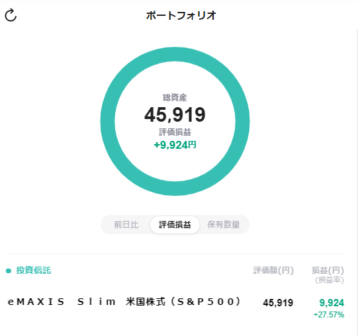Image resolution: width=358 pixels, height=336 pixels.
Task: Click the 総資産 label inside chart
Action: point(175,98)
